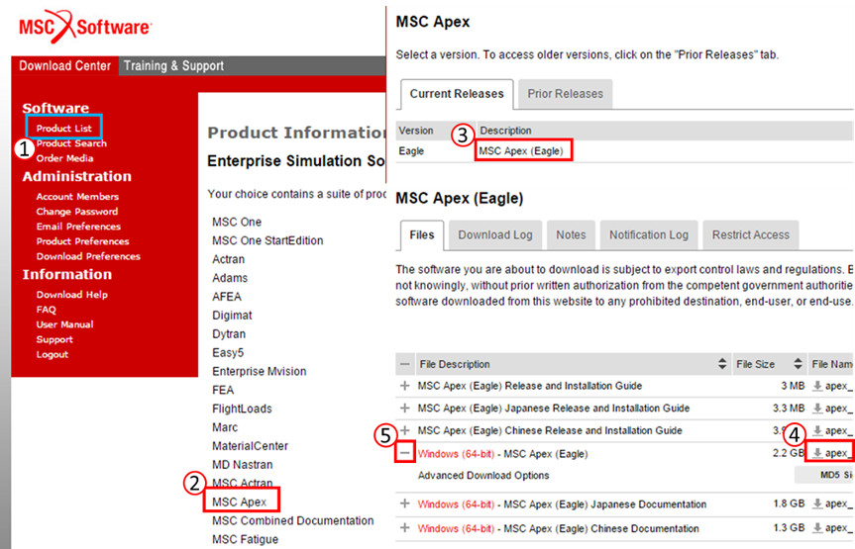The height and width of the screenshot is (549, 855).
Task: Collapse the Windows (64-bit) MSC Apex row
Action: click(404, 453)
